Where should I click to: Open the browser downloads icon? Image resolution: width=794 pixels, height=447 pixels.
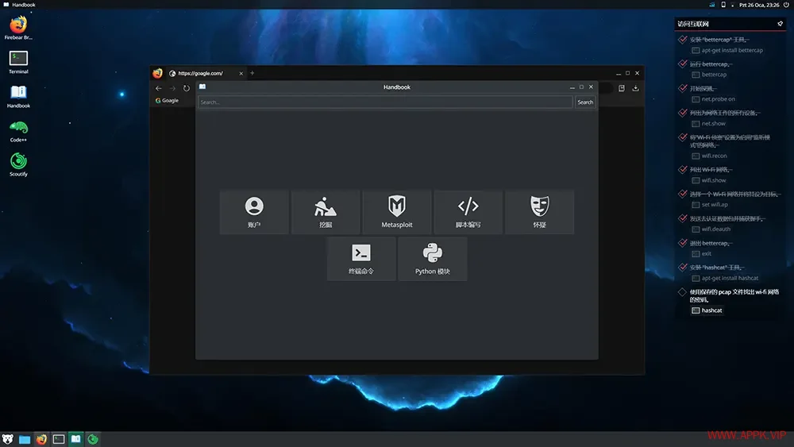tap(635, 88)
